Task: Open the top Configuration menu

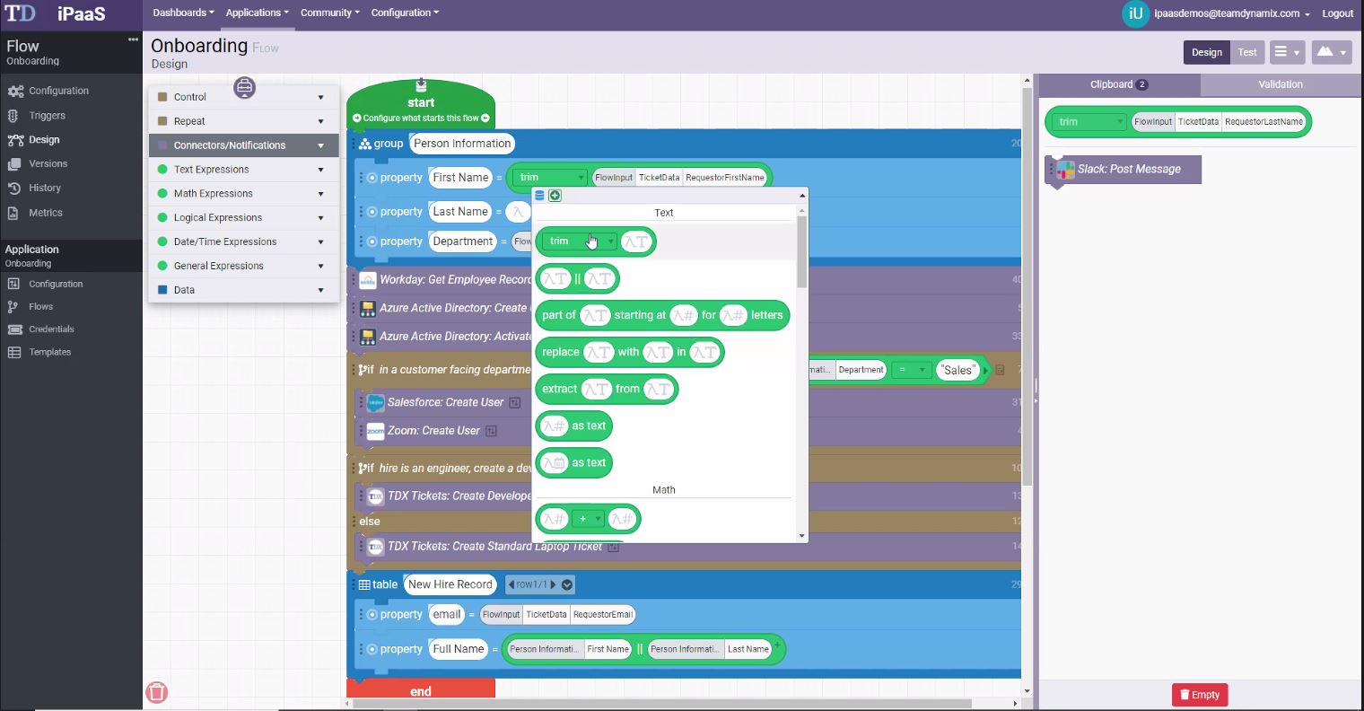Action: 405,13
